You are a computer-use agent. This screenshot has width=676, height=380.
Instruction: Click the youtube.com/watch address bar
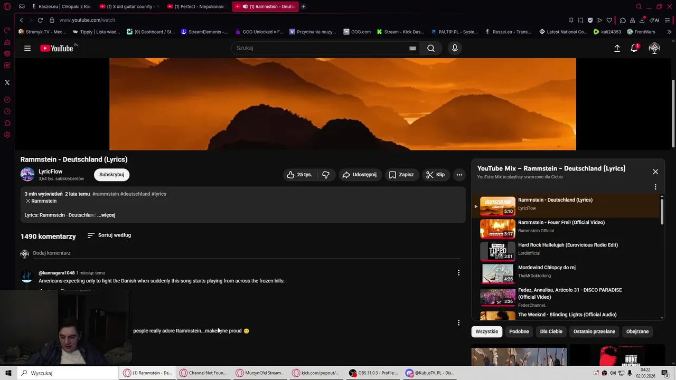pos(87,20)
